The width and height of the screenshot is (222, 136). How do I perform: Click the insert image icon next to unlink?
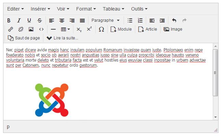tap(31, 29)
